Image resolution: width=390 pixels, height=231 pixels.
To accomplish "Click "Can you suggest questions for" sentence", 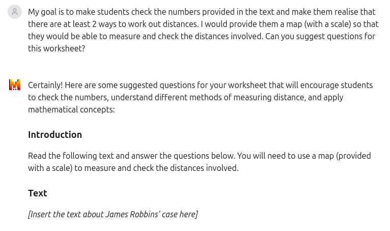I will tap(320, 36).
